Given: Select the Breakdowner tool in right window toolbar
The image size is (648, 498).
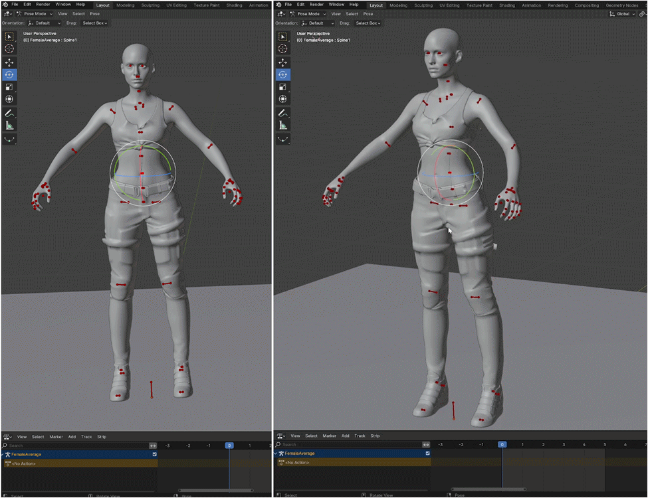Looking at the screenshot, I should point(283,139).
